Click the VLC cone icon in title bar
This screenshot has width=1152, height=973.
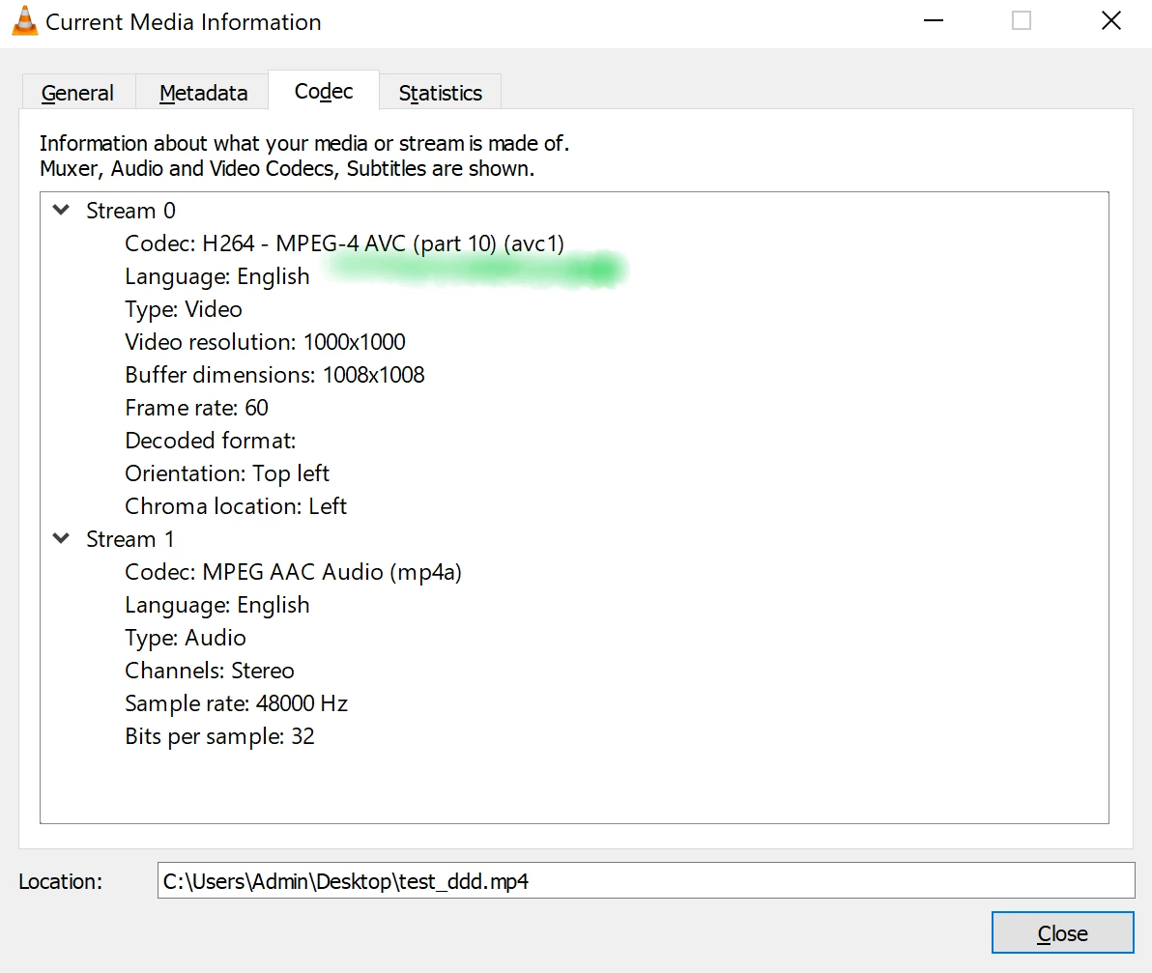tap(24, 20)
